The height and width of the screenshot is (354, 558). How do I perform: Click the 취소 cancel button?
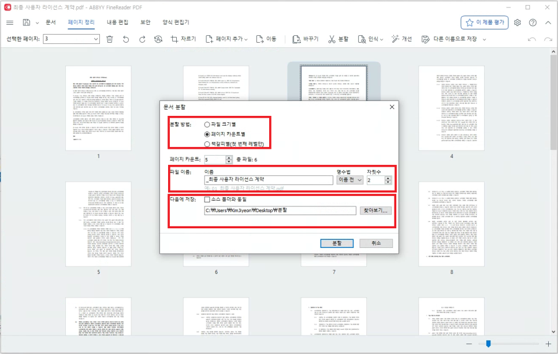pos(376,243)
